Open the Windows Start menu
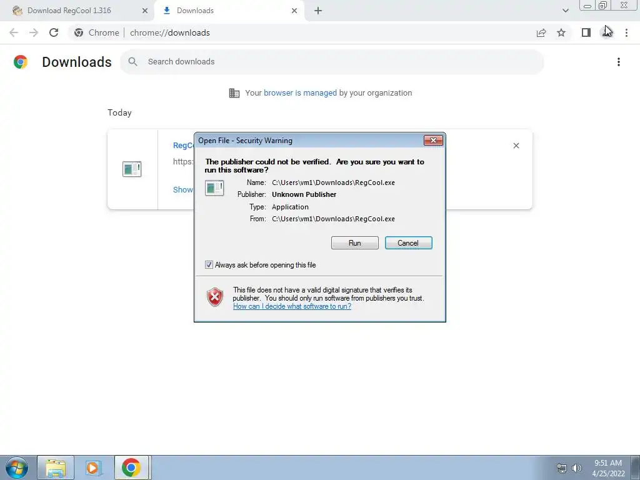Screen dimensions: 640x480 coord(17,467)
